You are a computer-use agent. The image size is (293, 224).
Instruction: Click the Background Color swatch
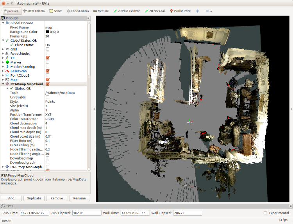47,32
